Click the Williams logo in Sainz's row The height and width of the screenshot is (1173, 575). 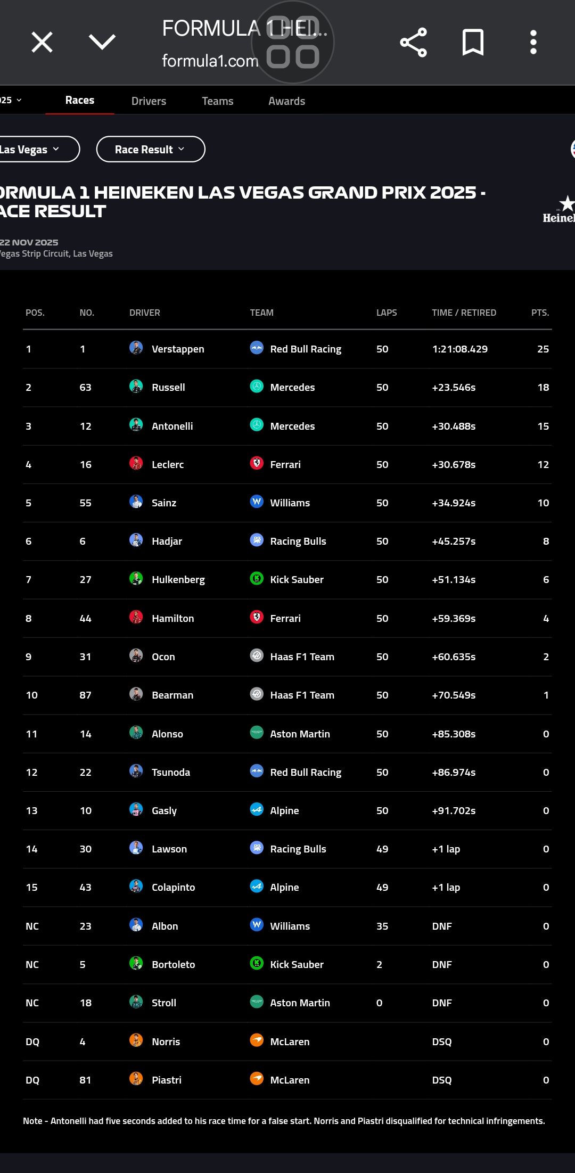click(x=257, y=502)
